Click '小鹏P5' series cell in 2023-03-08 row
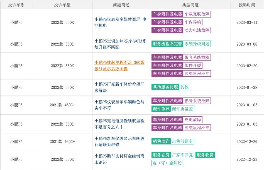Image resolution: width=264 pixels, height=170 pixels. coord(16,44)
